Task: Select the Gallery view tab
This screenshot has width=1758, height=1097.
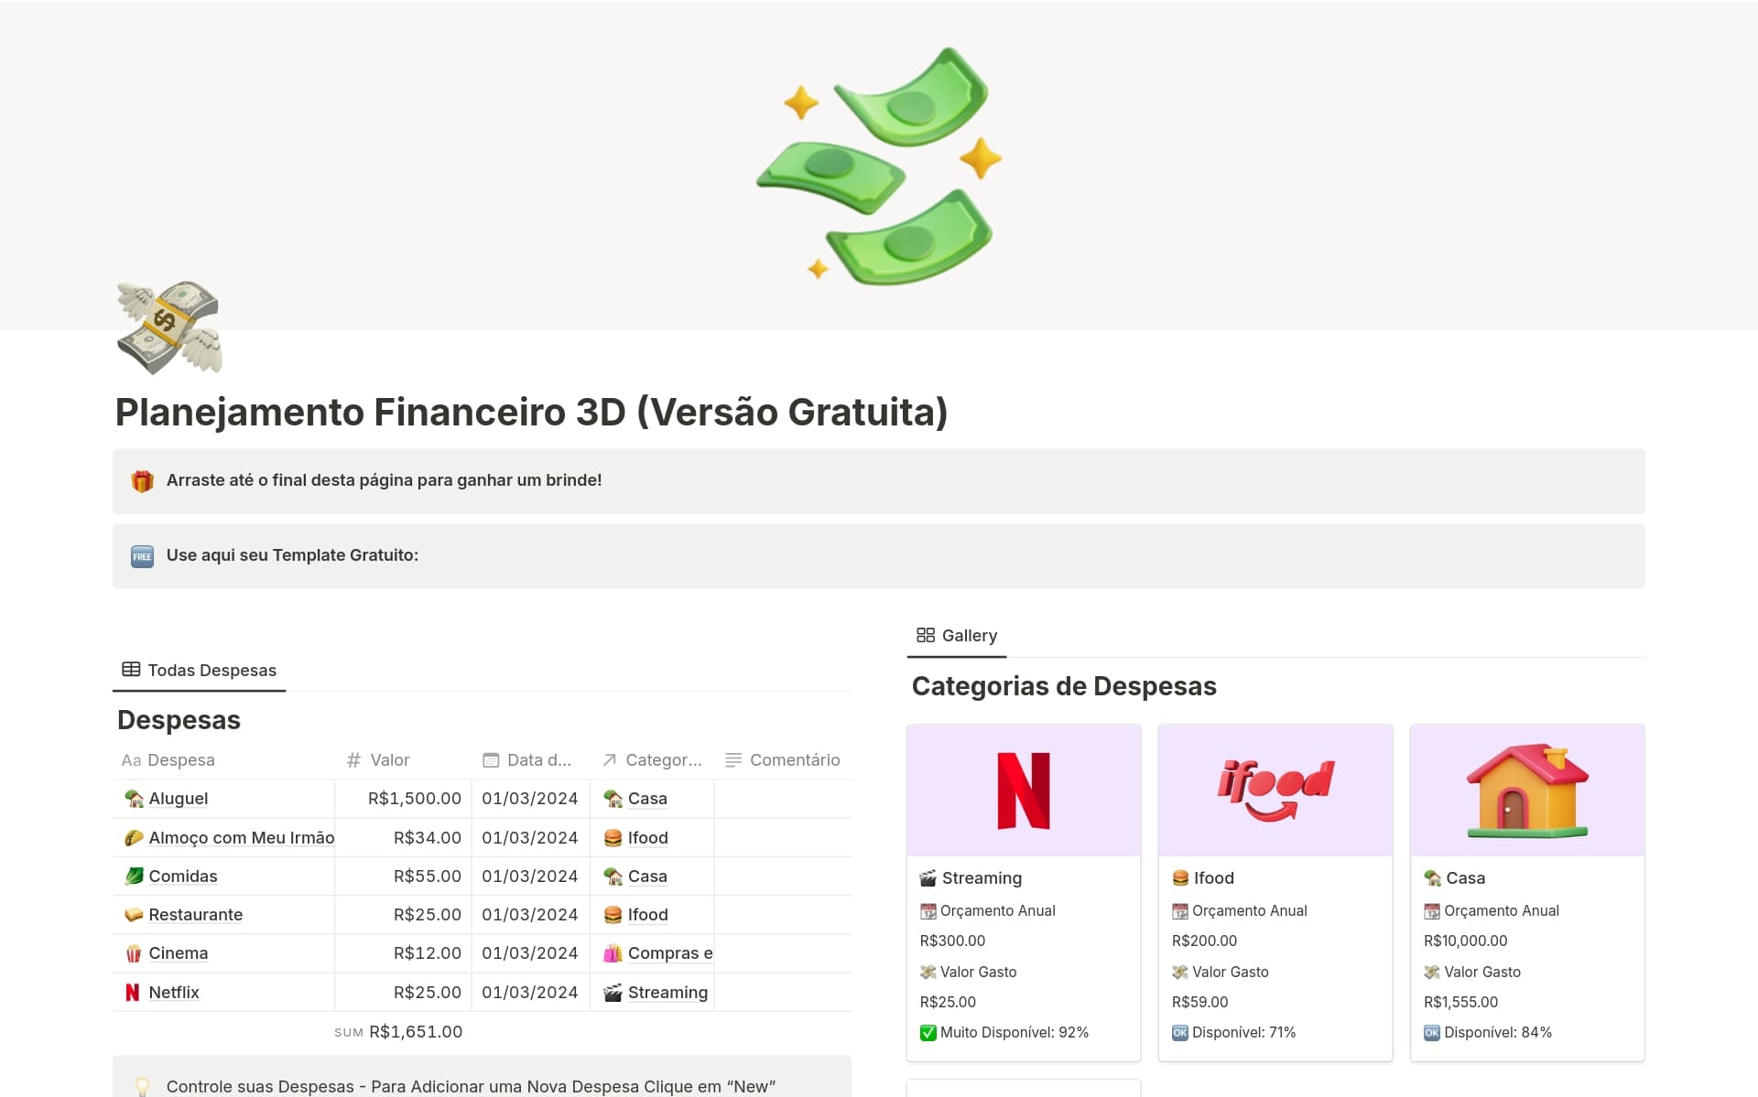Action: [x=956, y=635]
